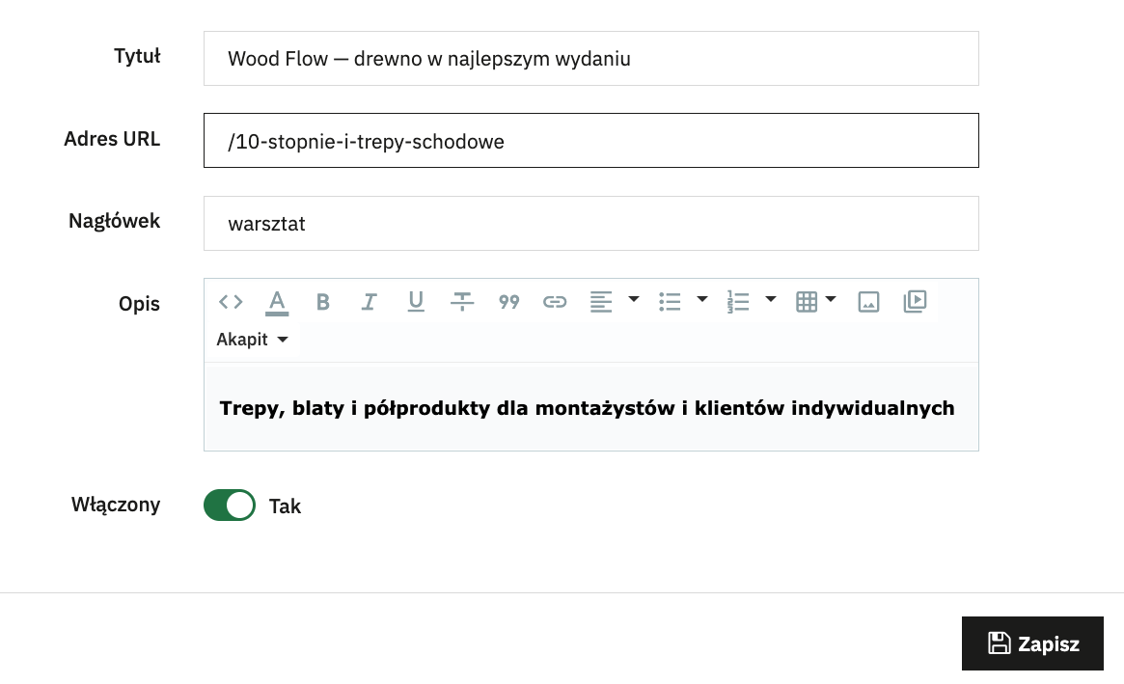Open the text color tool
Screen dimensions: 1124x684
pyautogui.click(x=277, y=302)
